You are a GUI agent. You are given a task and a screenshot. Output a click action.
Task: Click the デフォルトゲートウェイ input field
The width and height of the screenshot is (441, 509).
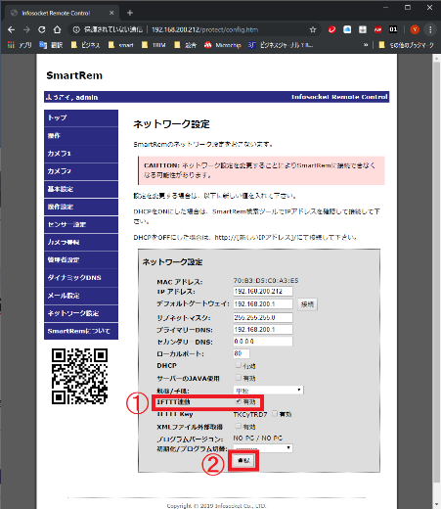tap(263, 304)
